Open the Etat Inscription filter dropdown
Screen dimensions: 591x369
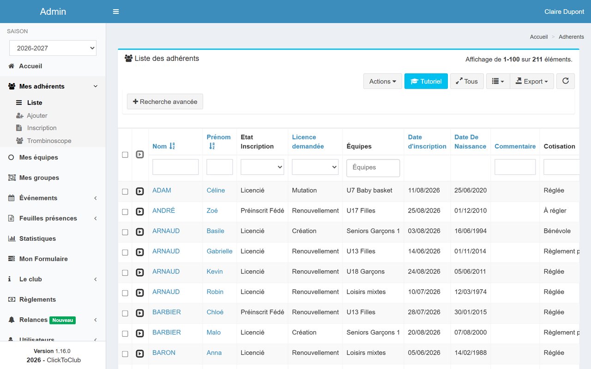(262, 167)
